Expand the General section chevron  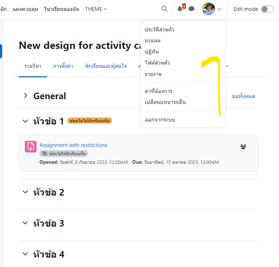(x=26, y=96)
